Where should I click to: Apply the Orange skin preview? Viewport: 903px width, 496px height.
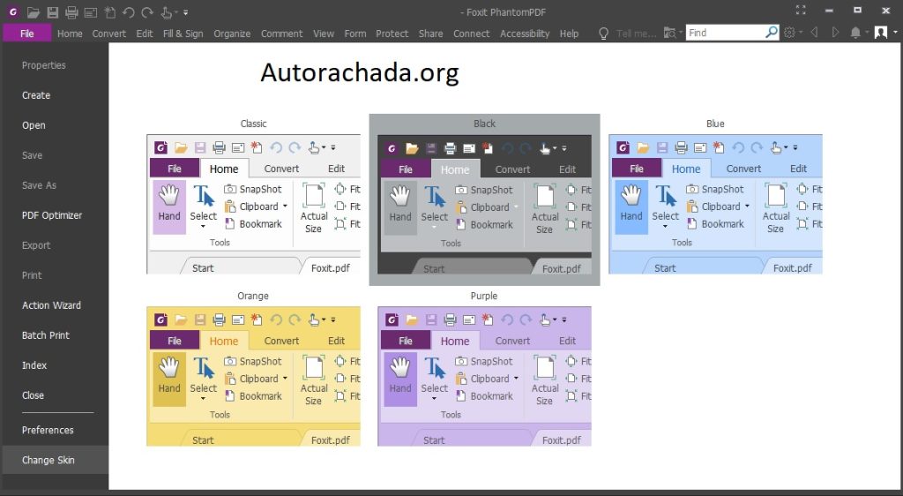tap(253, 376)
